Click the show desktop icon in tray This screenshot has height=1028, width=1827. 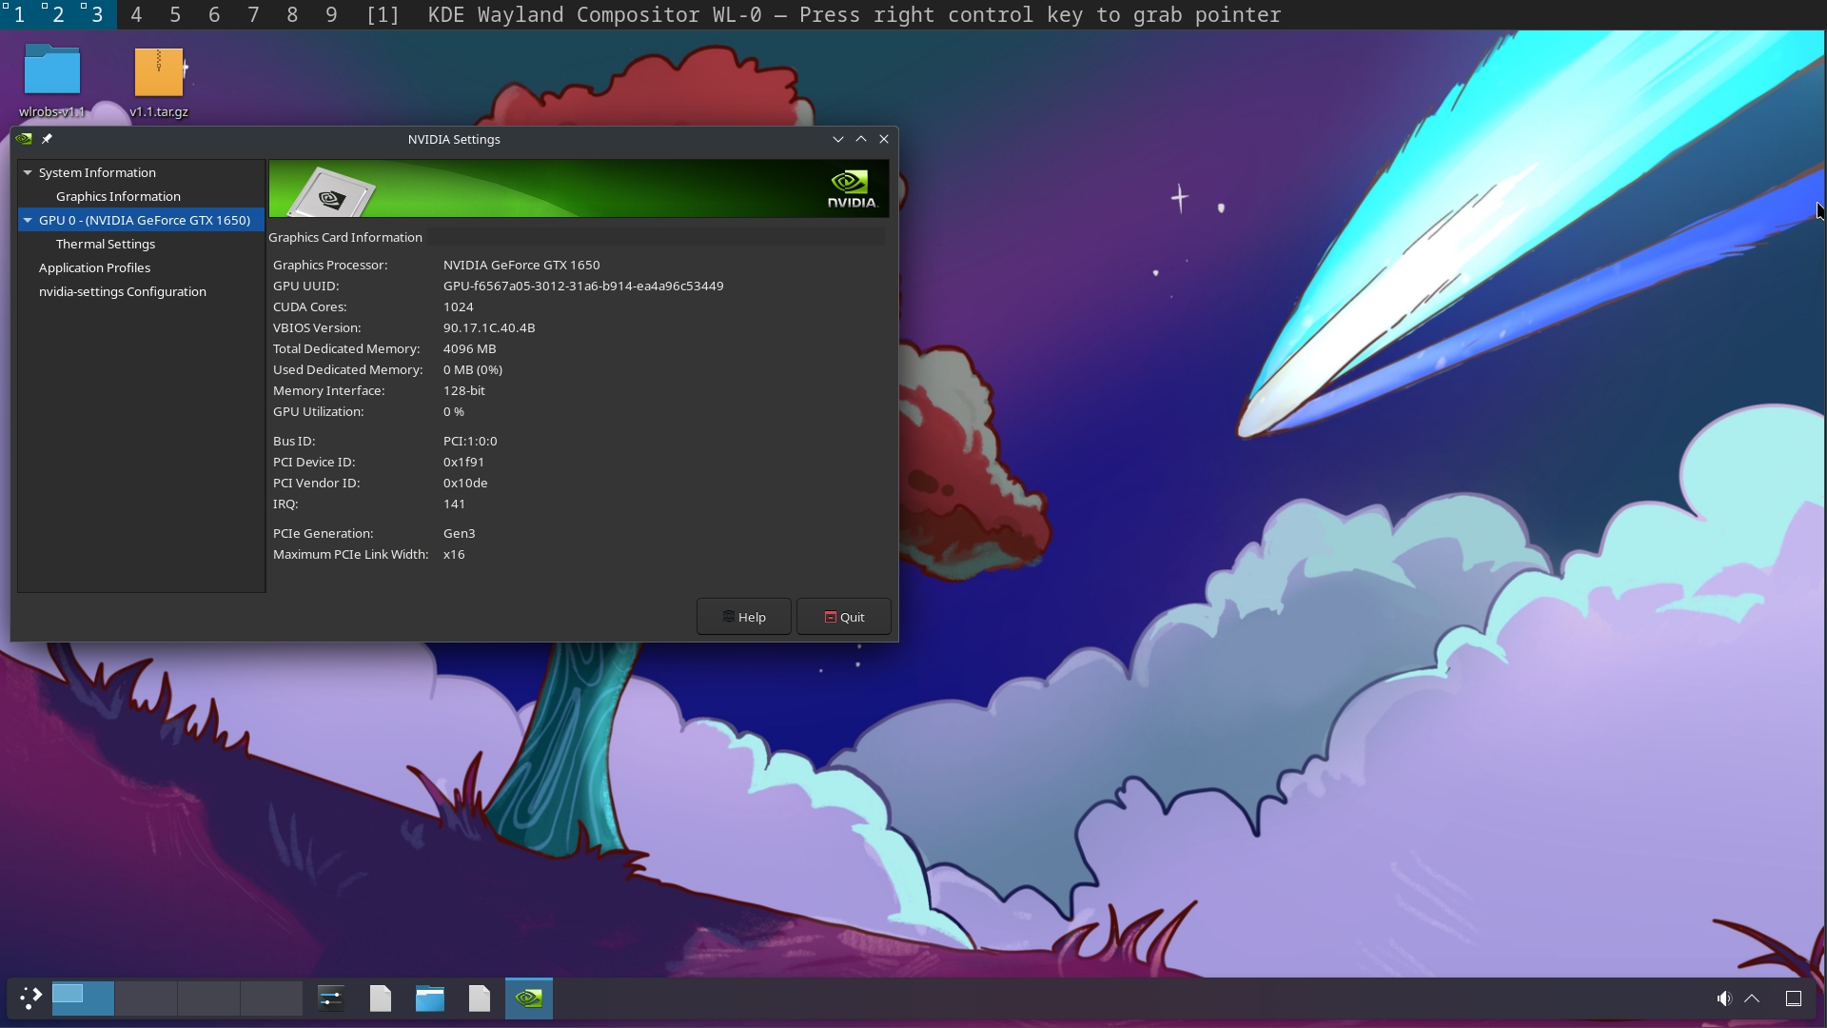coord(1794,998)
